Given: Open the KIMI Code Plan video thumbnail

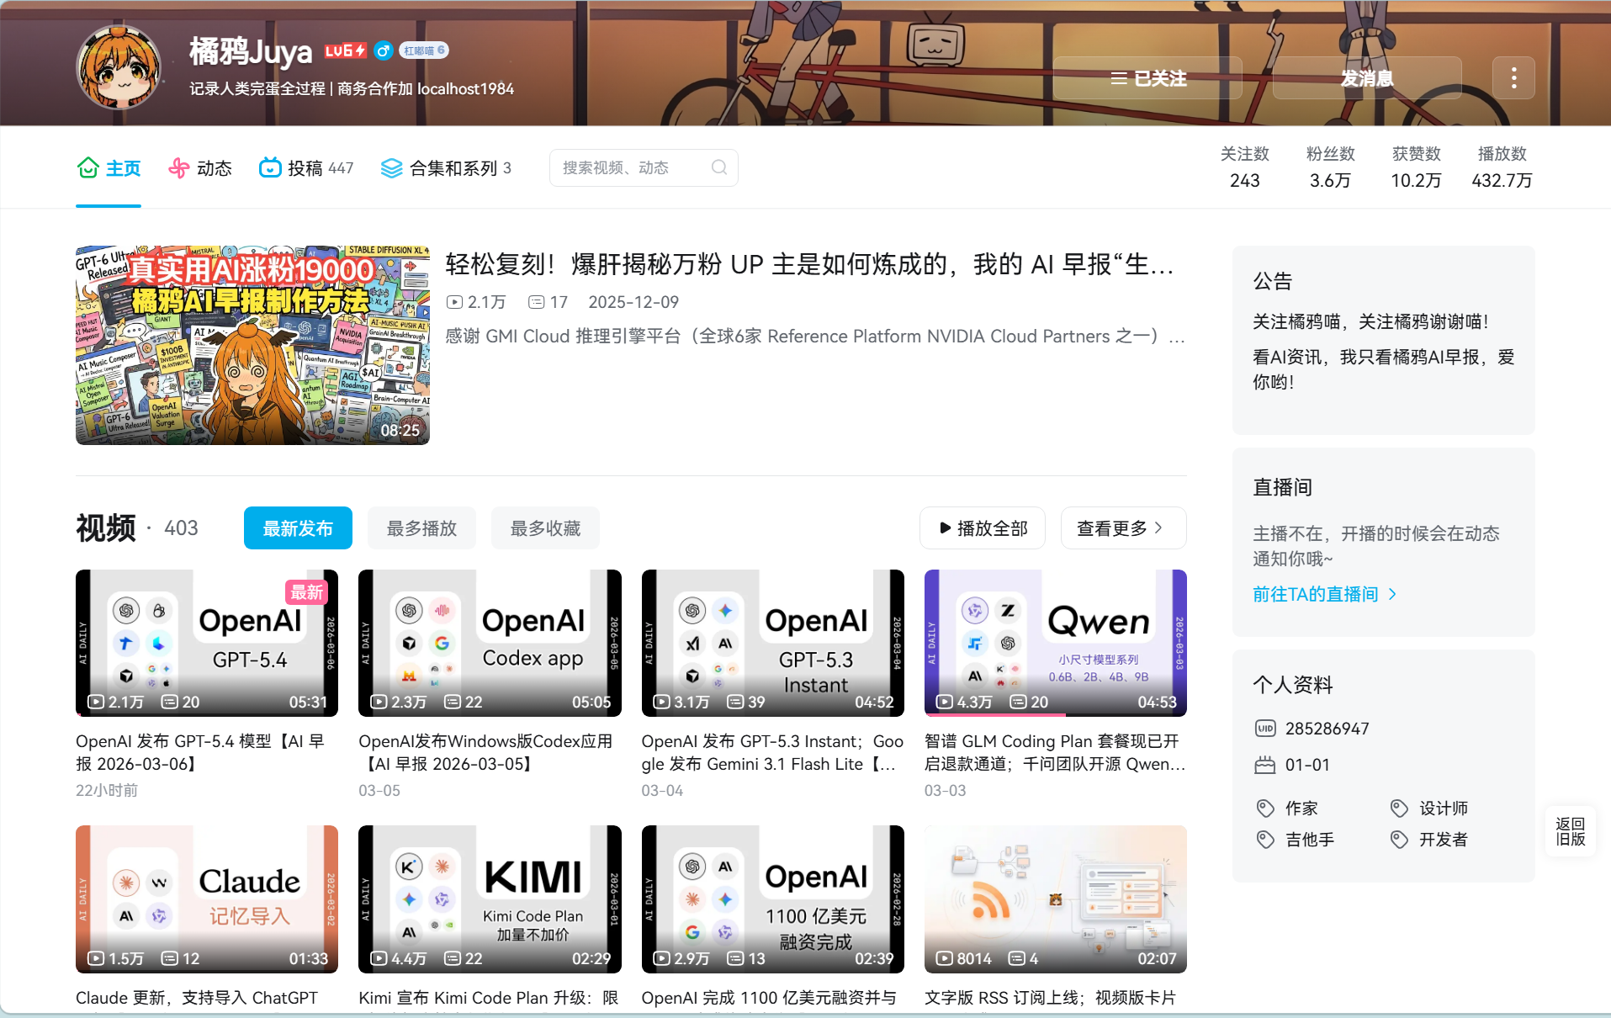Looking at the screenshot, I should coord(490,899).
